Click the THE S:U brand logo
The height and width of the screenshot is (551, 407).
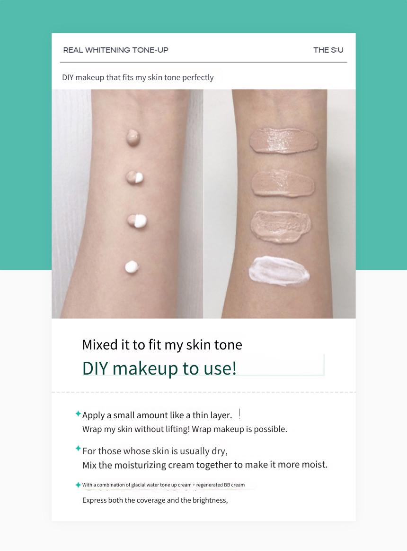pos(328,50)
